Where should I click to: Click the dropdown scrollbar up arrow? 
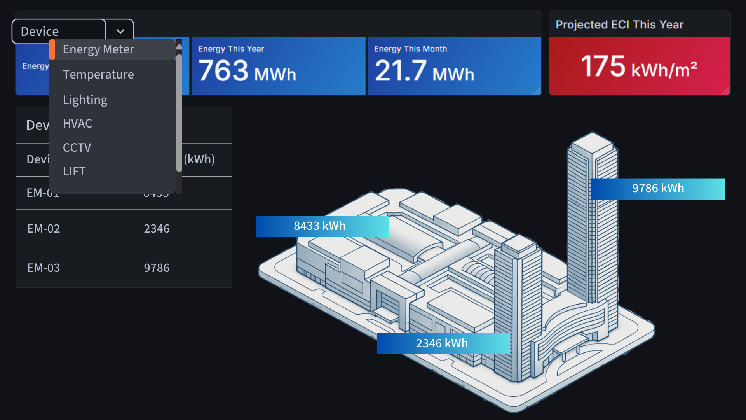[179, 47]
